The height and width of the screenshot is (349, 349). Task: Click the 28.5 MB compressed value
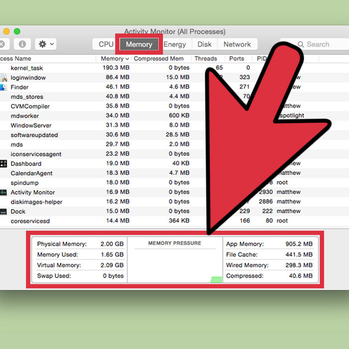[177, 135]
